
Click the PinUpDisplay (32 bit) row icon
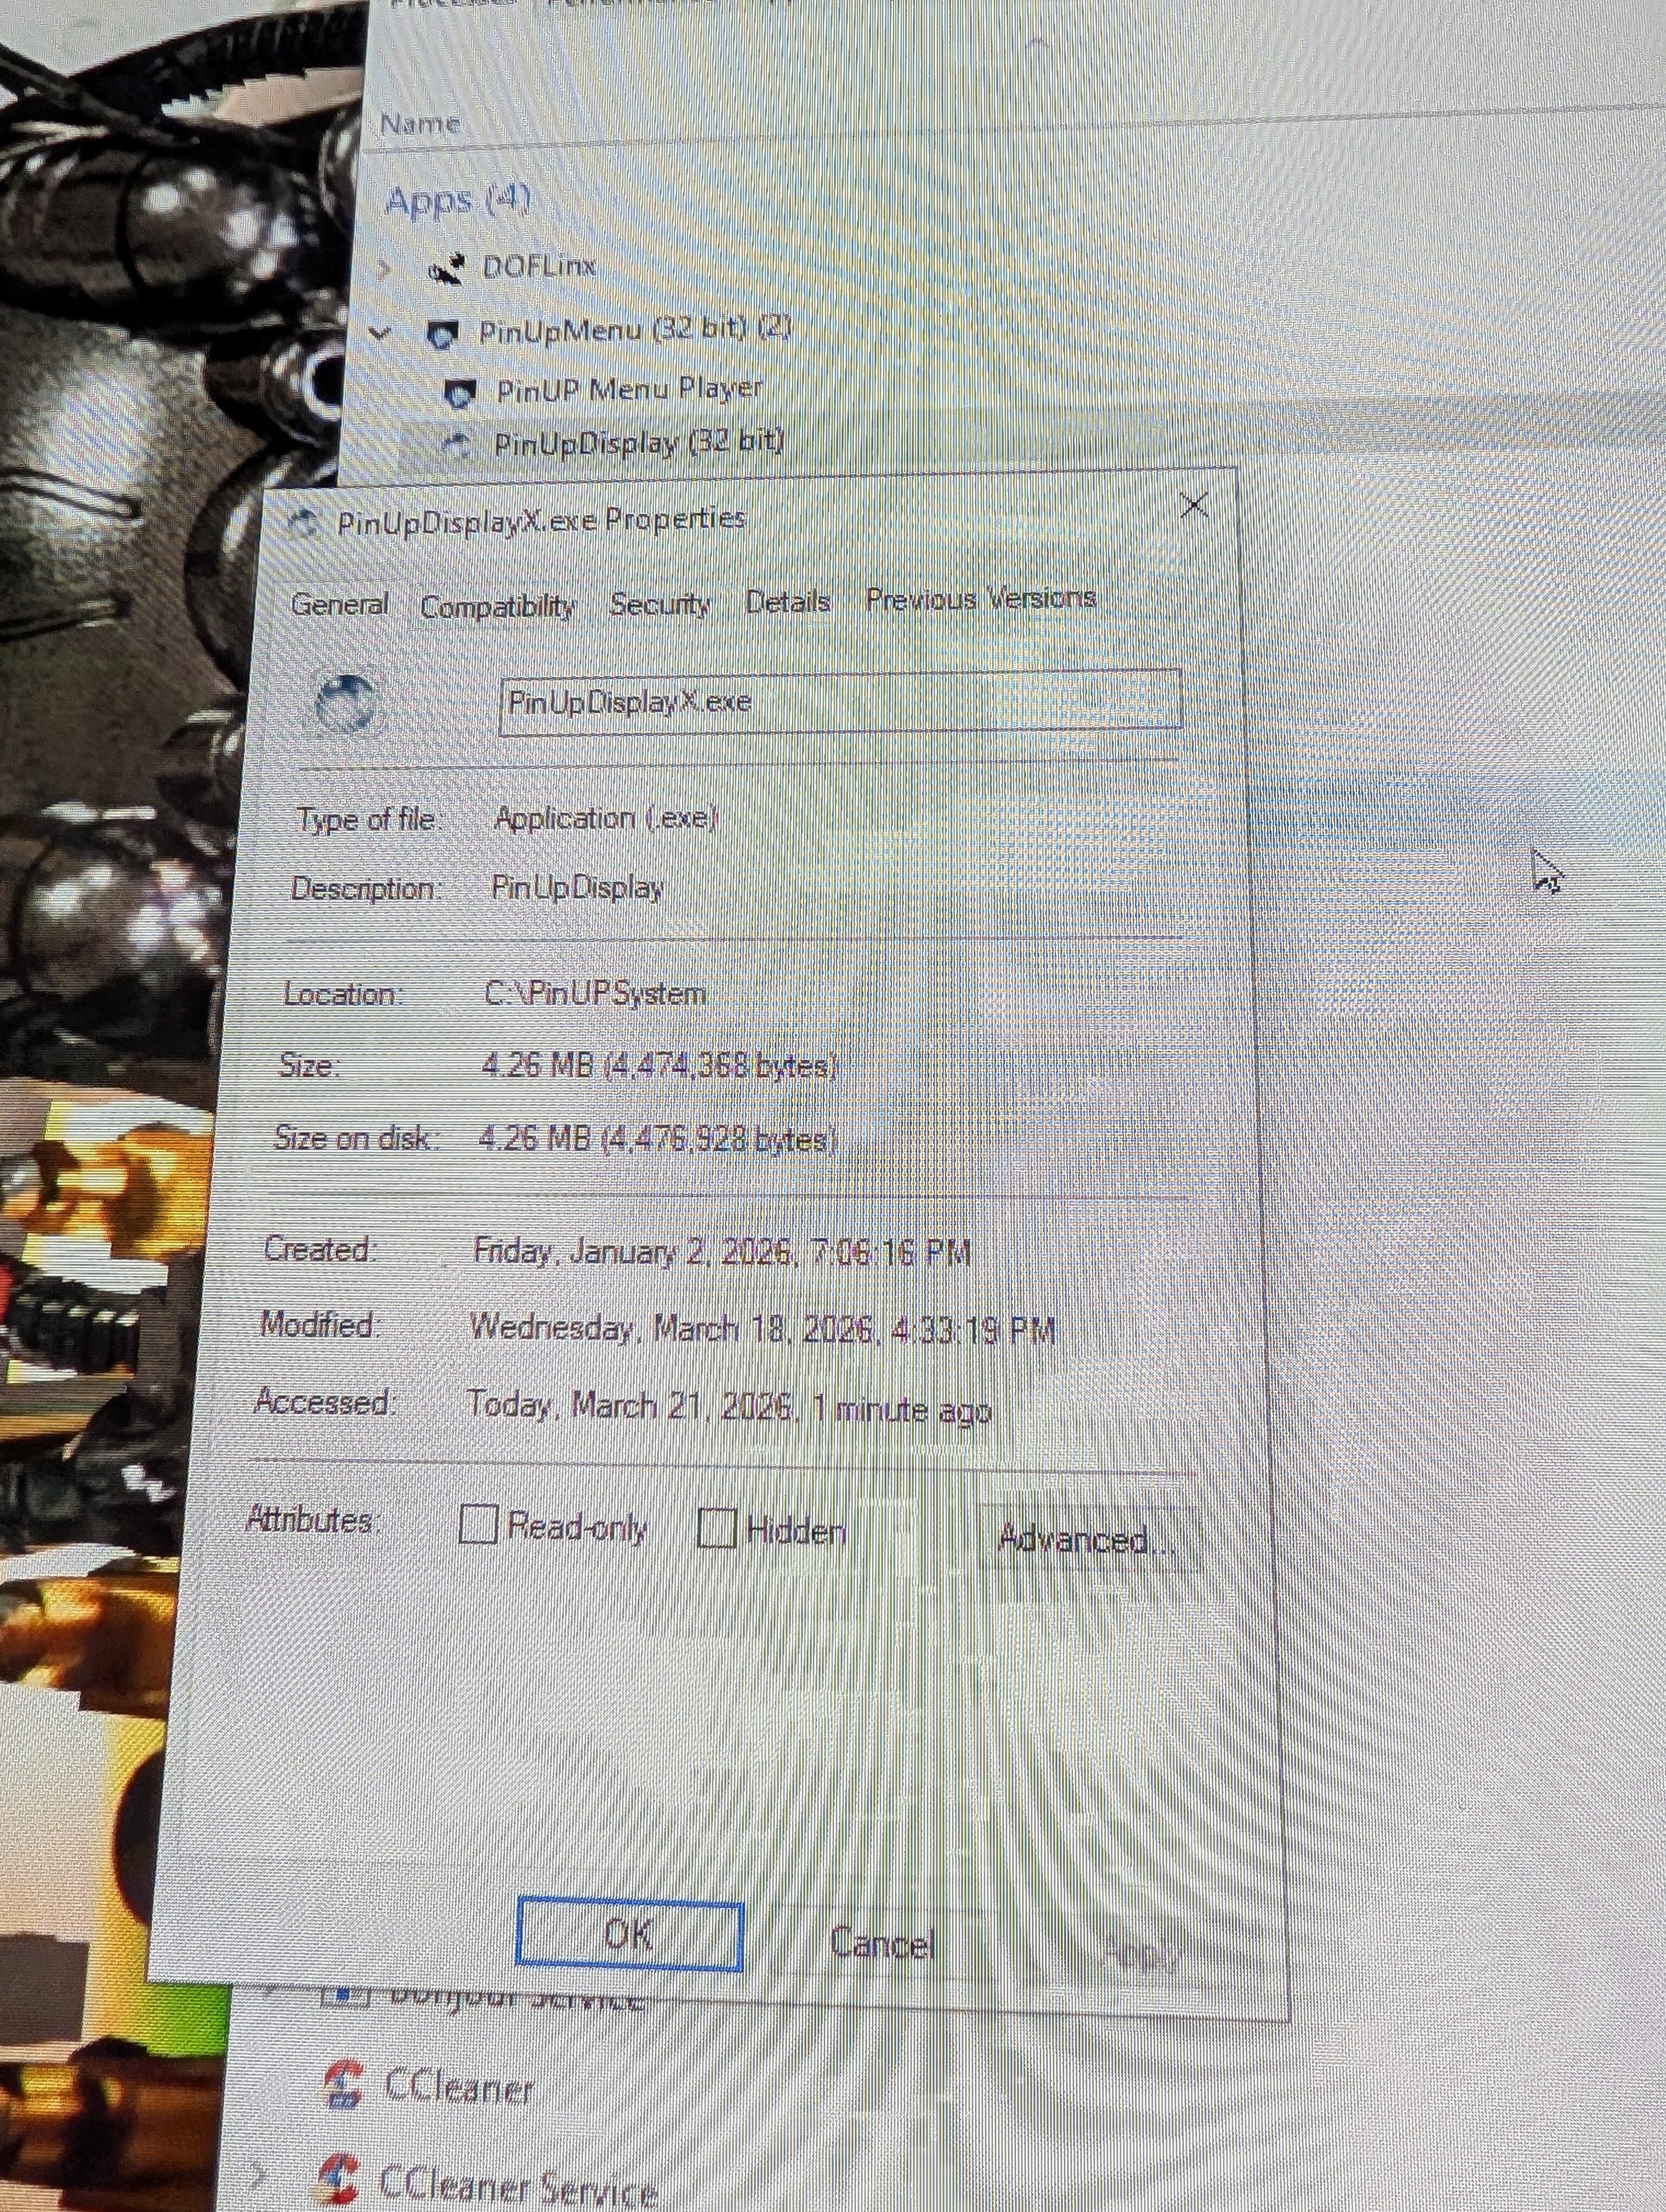coord(457,447)
